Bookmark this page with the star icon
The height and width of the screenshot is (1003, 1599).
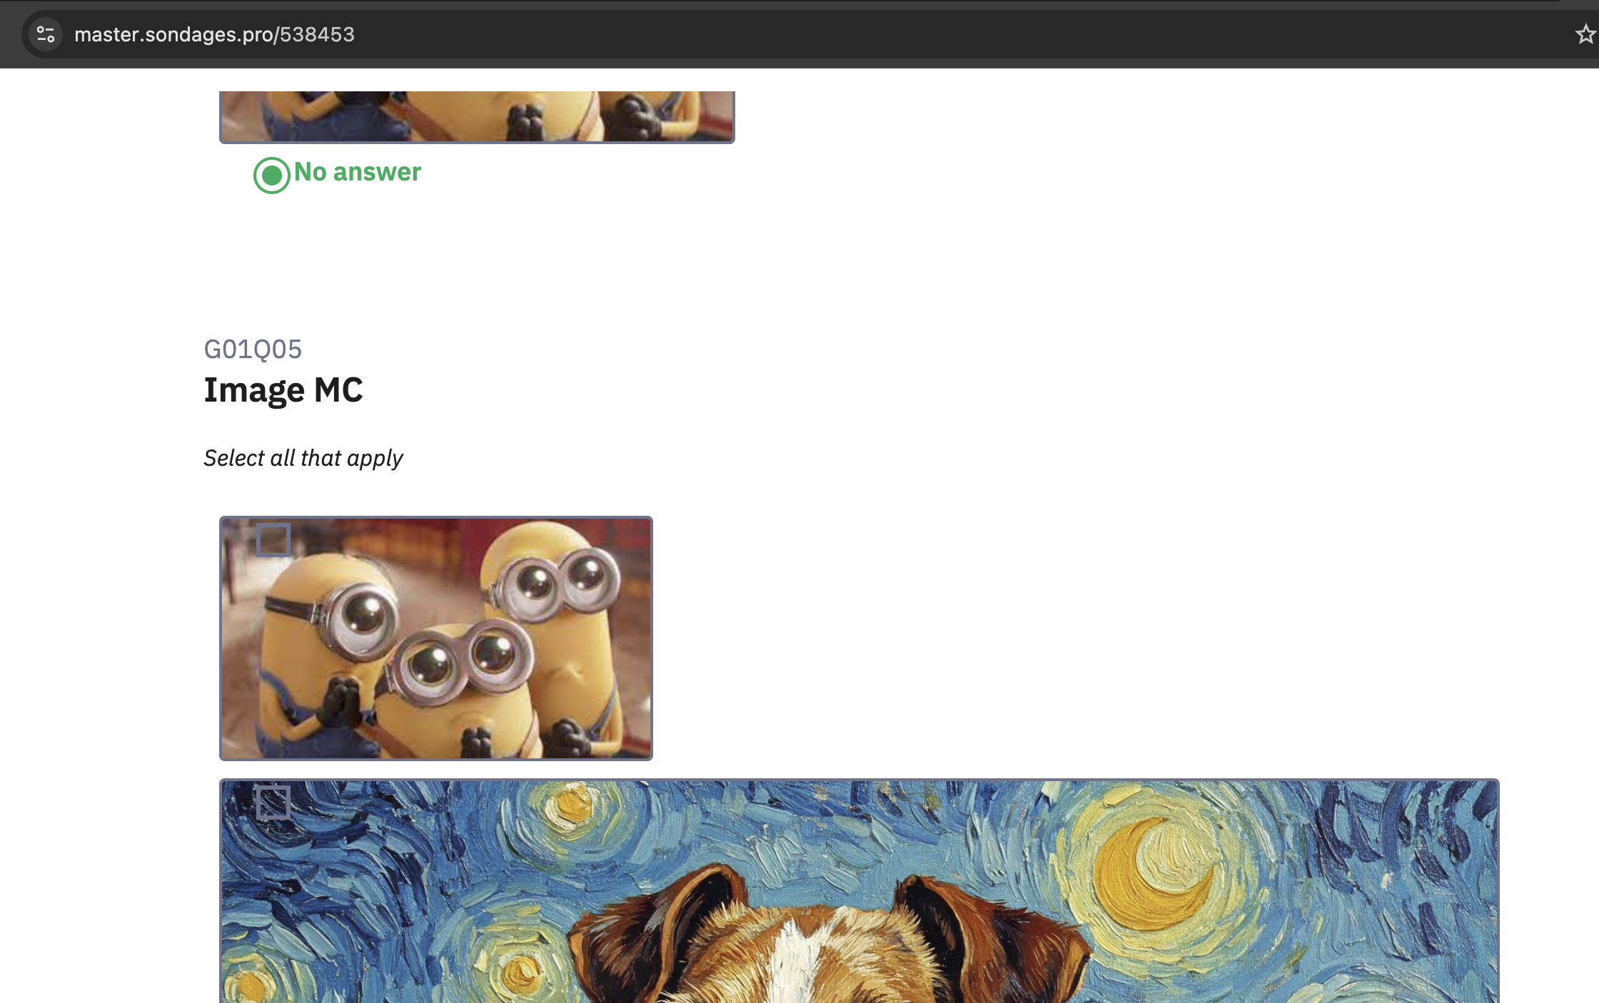[x=1585, y=34]
